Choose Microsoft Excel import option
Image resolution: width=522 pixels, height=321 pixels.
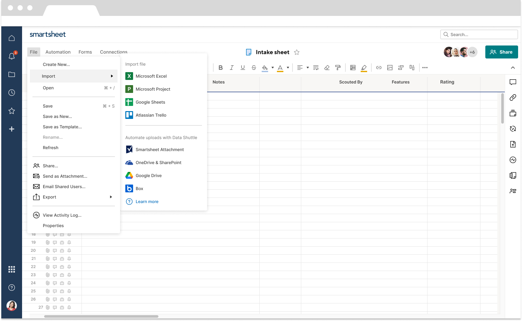point(151,76)
